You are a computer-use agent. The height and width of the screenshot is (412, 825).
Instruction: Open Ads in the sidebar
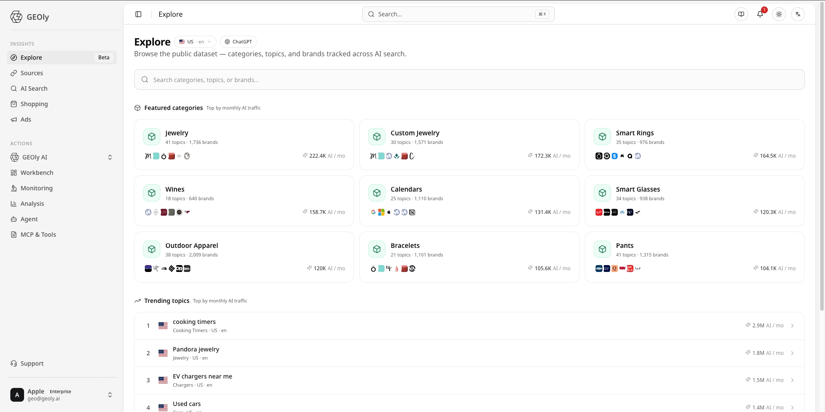pyautogui.click(x=62, y=119)
